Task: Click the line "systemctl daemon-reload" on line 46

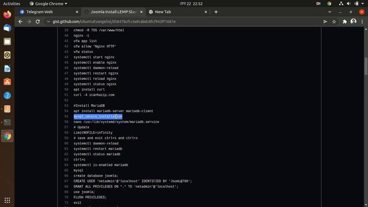Action: click(96, 68)
